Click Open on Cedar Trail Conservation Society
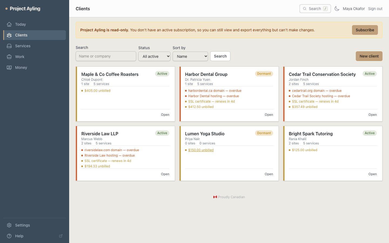389x243 pixels. [373, 115]
